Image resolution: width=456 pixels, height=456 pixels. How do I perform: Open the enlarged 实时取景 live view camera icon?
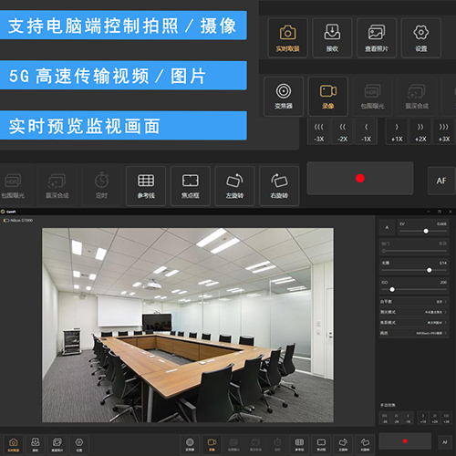pos(287,38)
